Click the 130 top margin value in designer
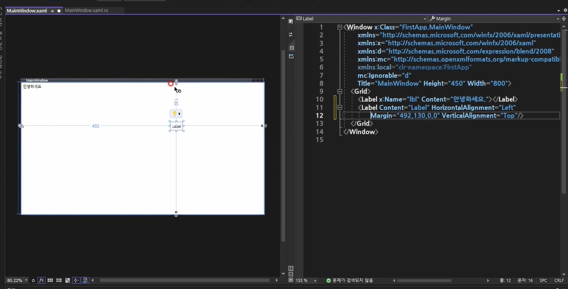This screenshot has height=289, width=568. pyautogui.click(x=176, y=102)
